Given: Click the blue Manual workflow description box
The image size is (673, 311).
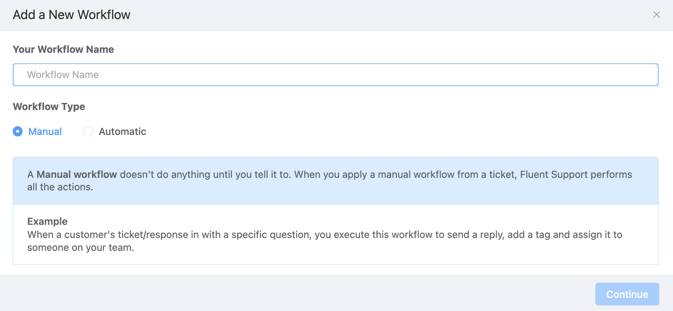Looking at the screenshot, I should tap(330, 180).
